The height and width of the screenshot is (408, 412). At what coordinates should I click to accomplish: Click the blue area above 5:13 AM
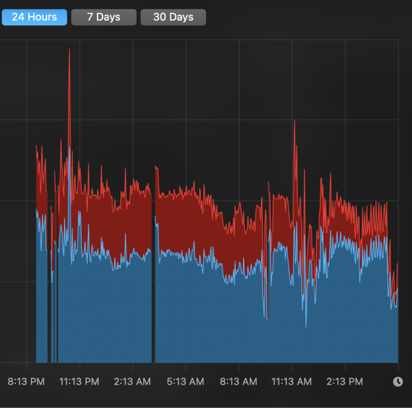[x=185, y=309]
